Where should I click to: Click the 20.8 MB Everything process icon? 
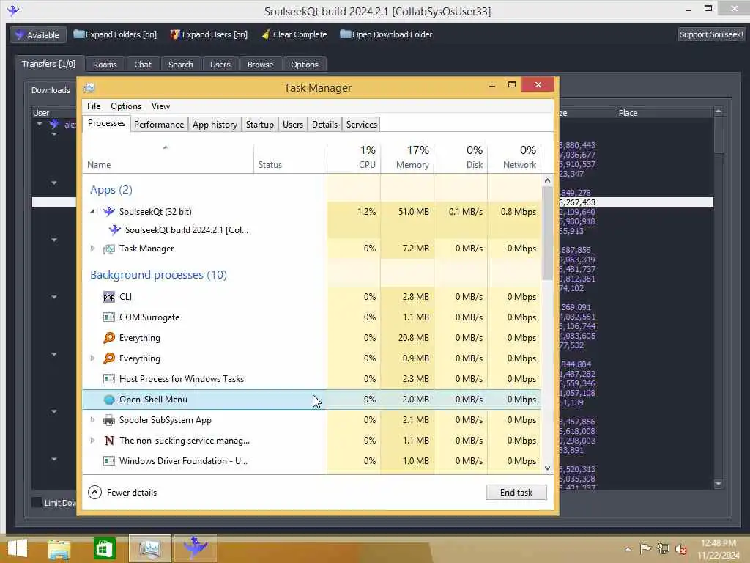[x=109, y=338]
